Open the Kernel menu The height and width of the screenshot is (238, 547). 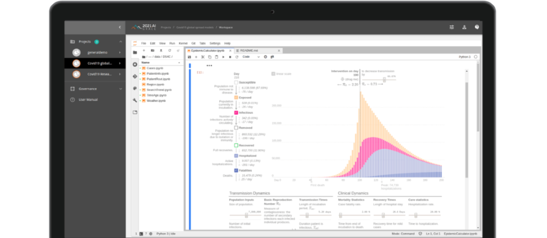click(183, 44)
